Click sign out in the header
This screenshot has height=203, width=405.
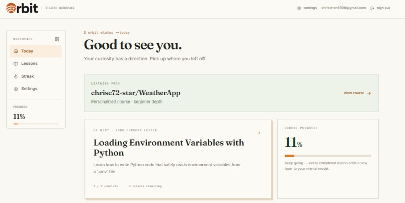pyautogui.click(x=380, y=8)
